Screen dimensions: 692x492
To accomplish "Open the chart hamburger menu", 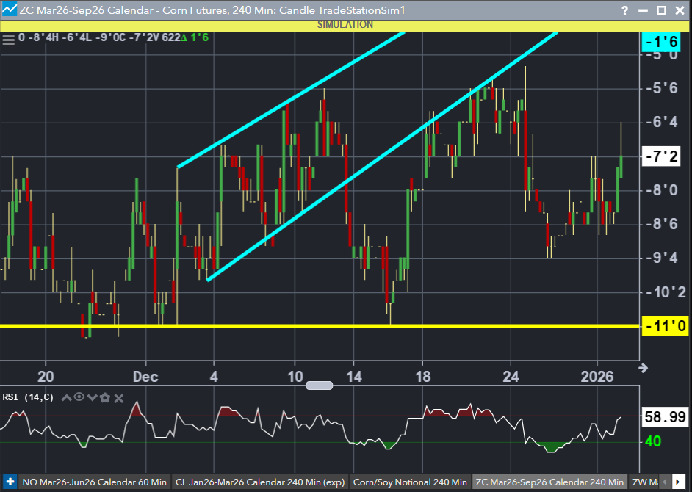I will coord(9,39).
